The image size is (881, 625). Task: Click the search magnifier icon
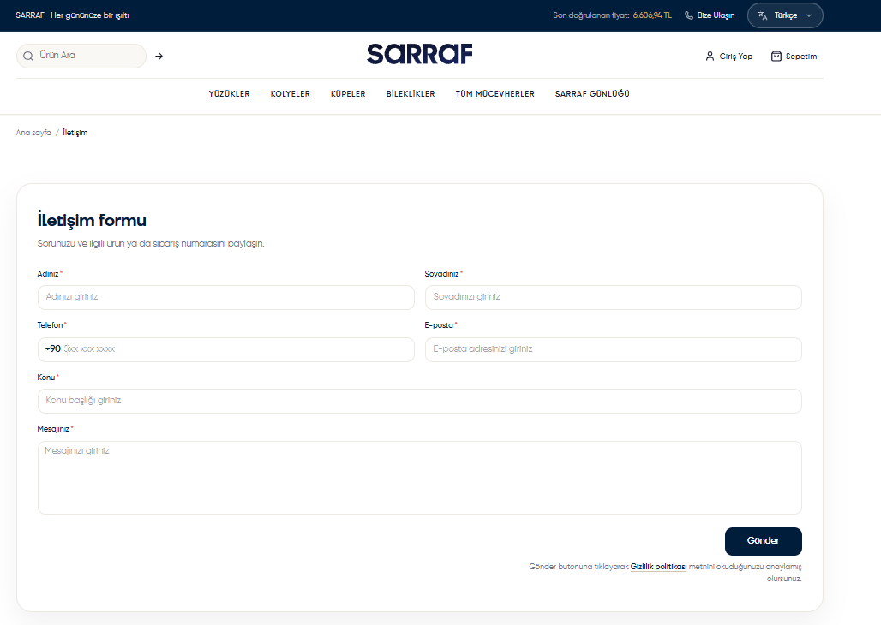[x=28, y=57]
